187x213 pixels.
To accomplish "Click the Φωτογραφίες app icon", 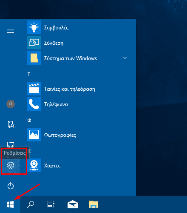I will tap(34, 135).
